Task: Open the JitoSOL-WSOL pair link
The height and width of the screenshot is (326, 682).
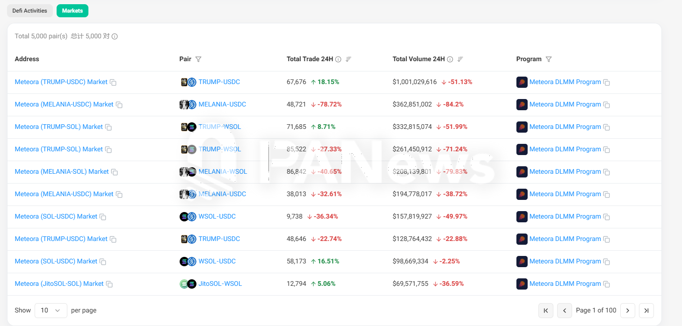Action: (220, 283)
